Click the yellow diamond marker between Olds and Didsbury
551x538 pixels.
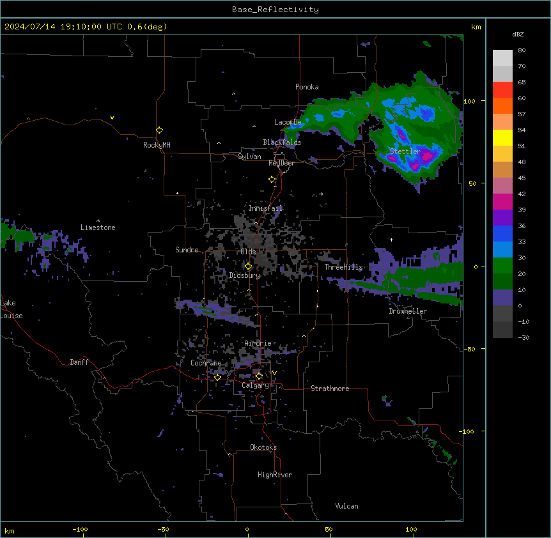point(248,266)
